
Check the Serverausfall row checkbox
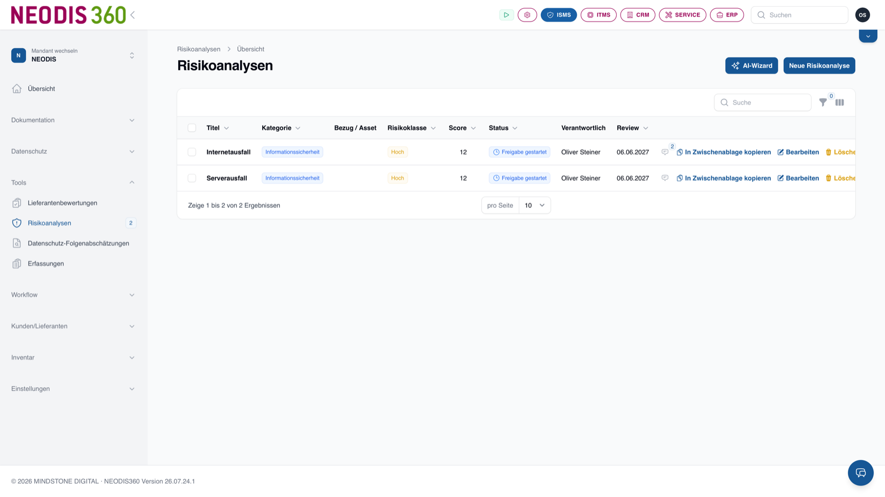pos(192,178)
